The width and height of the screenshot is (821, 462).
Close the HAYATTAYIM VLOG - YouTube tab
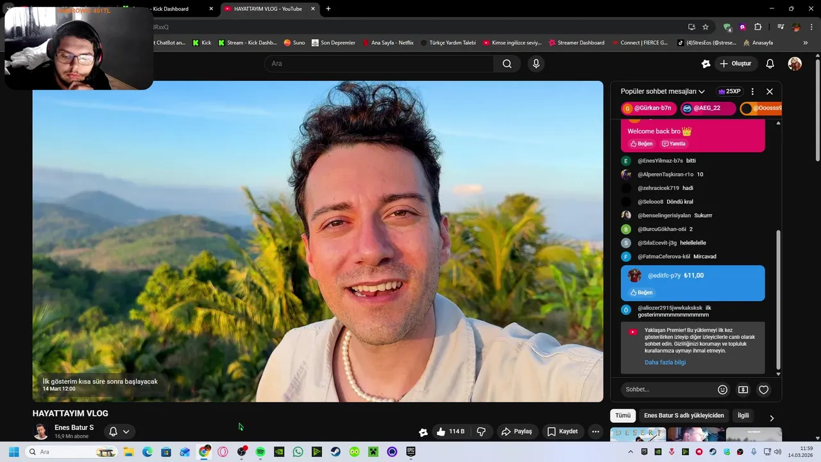click(x=313, y=9)
